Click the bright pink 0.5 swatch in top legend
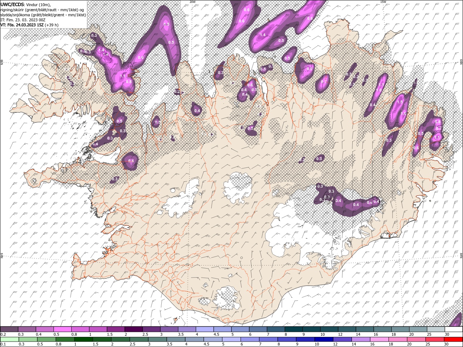The image size is (463, 347). pos(63,329)
